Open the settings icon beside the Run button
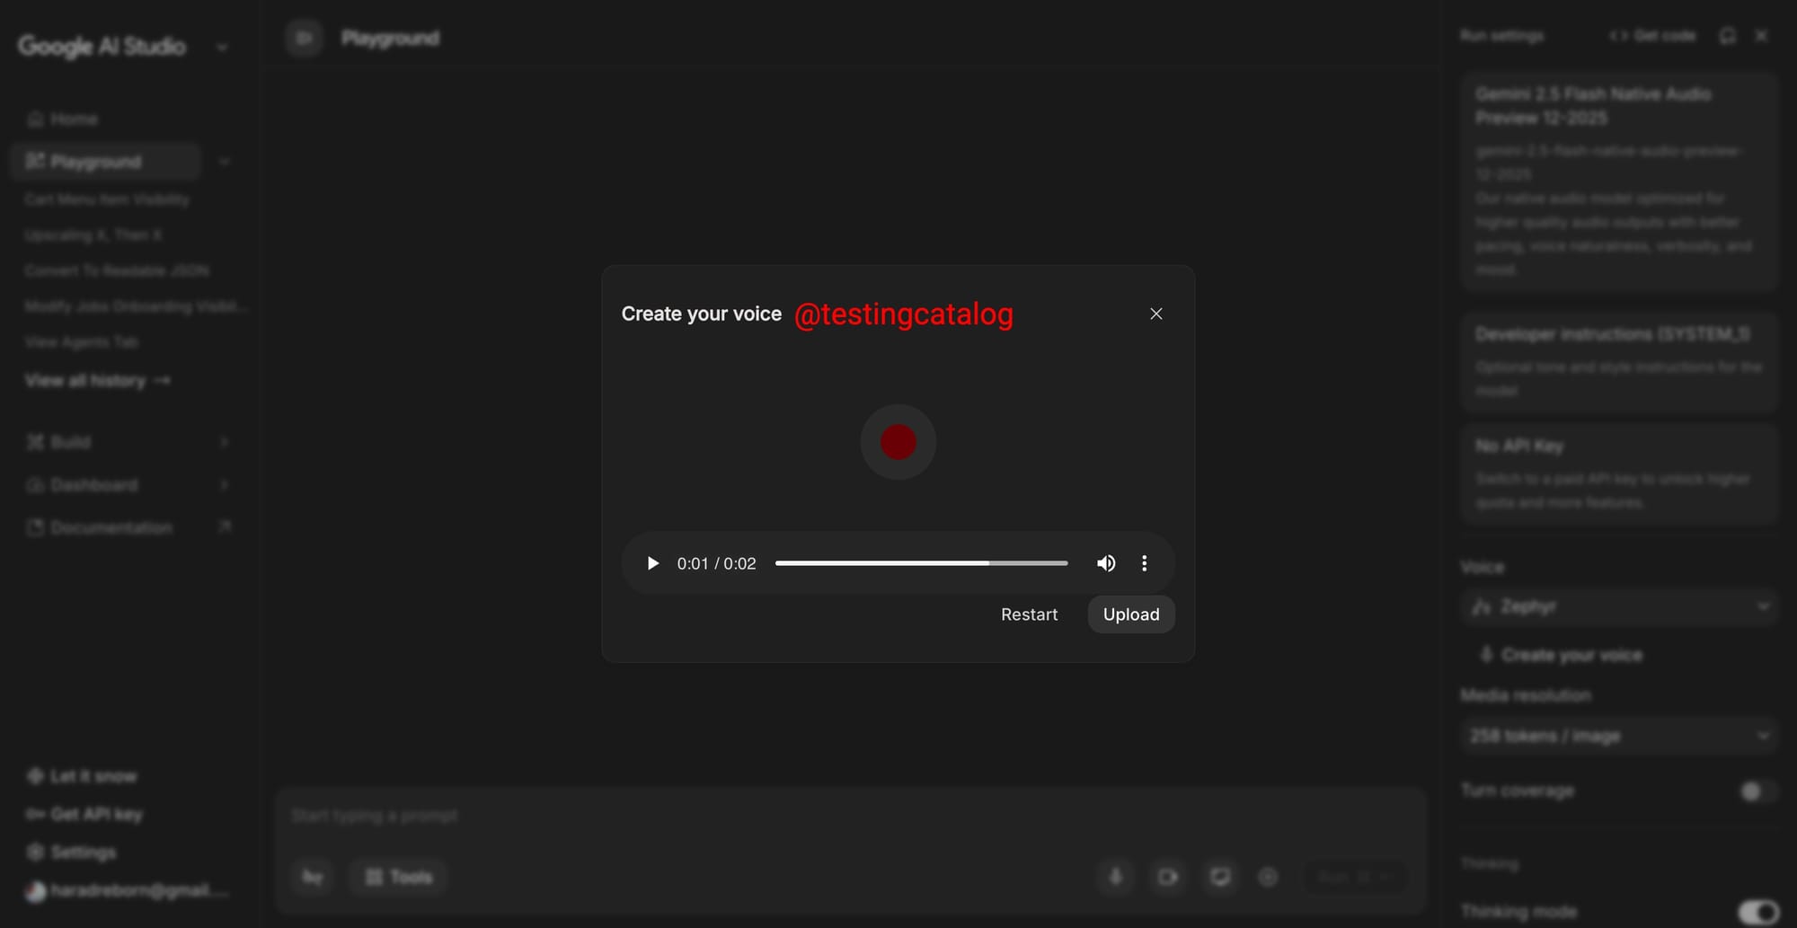Viewport: 1797px width, 928px height. [x=1269, y=877]
